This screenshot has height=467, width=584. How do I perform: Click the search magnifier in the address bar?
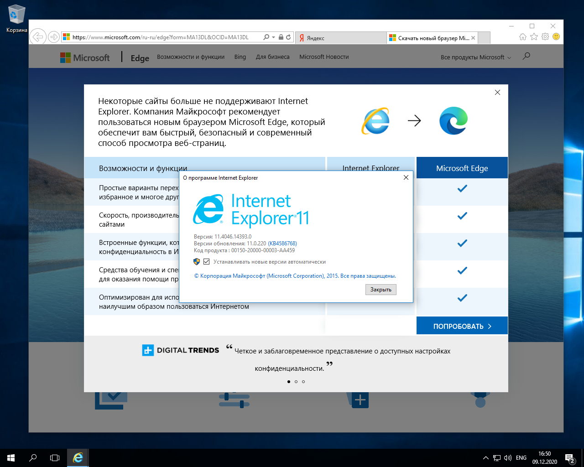pyautogui.click(x=266, y=37)
